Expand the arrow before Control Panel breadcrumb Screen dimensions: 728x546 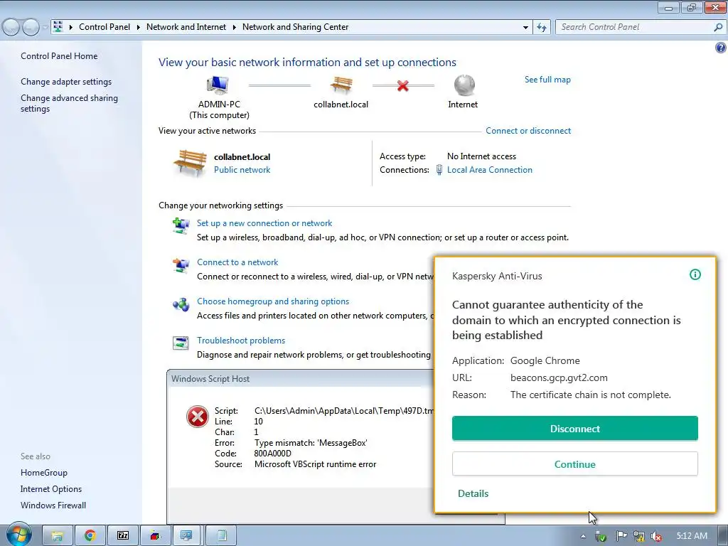71,28
